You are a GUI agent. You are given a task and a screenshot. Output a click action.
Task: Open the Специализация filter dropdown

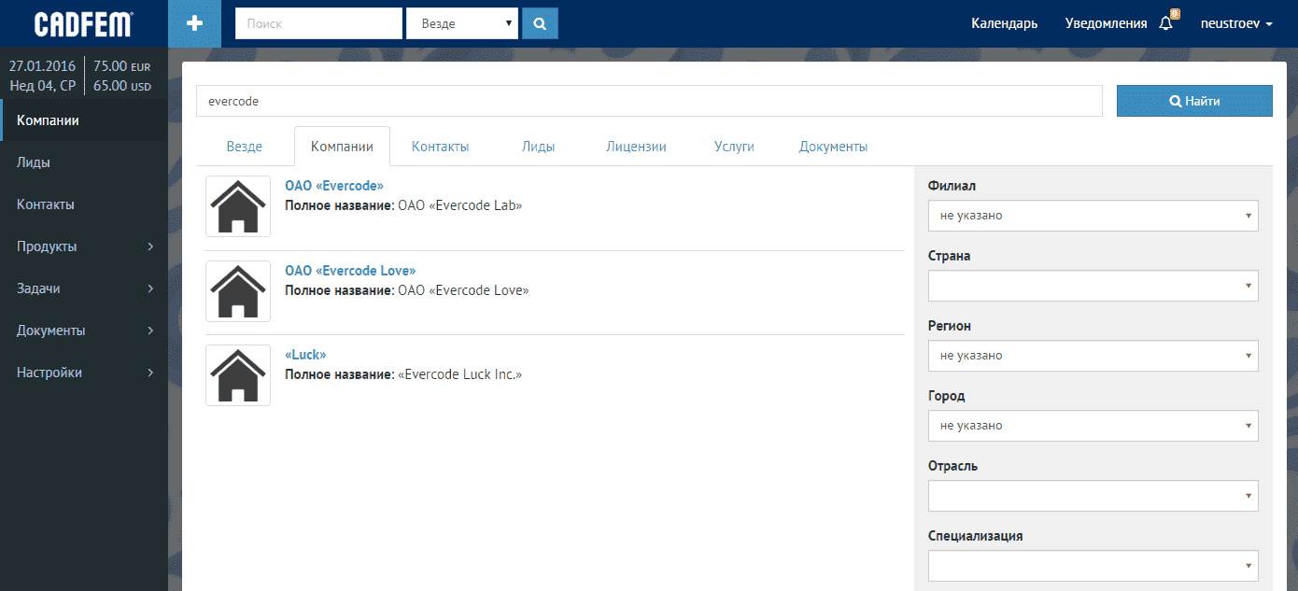pos(1093,565)
